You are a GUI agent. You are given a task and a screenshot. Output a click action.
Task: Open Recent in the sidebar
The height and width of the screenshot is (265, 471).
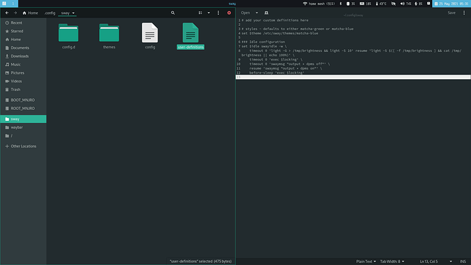(x=23, y=23)
